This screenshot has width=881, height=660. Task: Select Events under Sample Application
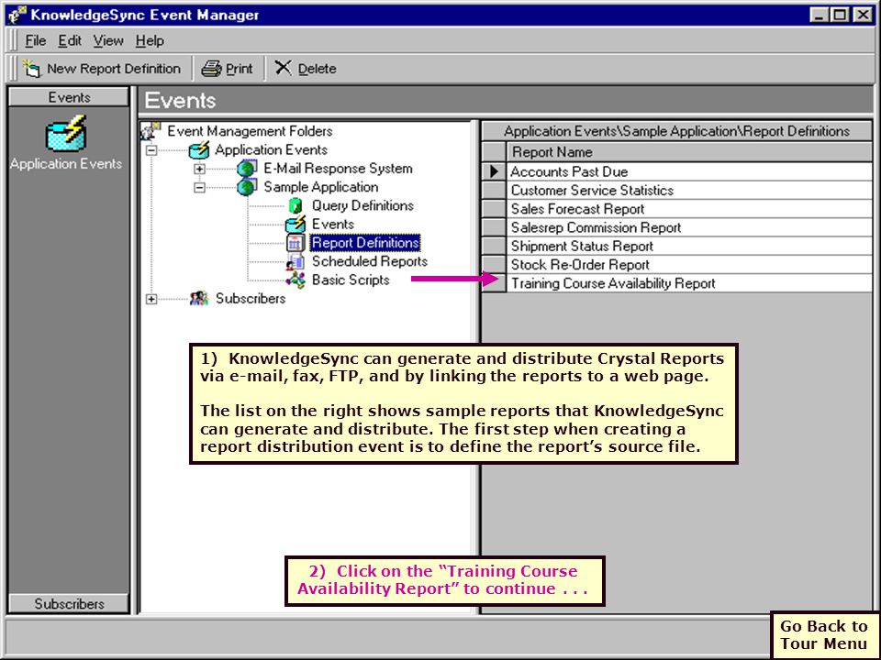(332, 225)
